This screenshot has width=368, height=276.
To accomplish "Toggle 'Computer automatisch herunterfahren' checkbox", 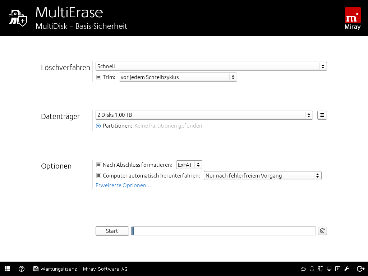I will pos(99,176).
